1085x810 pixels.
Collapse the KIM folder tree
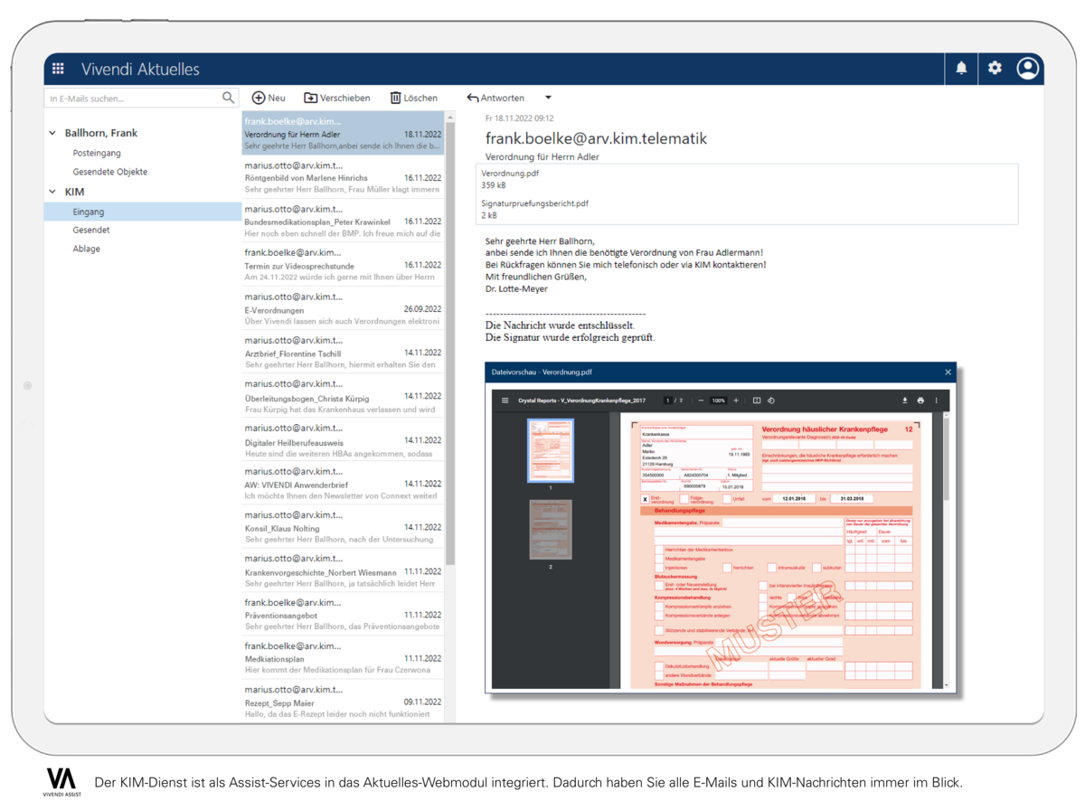click(x=52, y=193)
